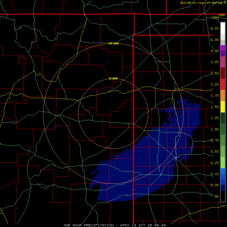Click the 6.00 legend value
227x227 pixels.
tap(215, 40)
